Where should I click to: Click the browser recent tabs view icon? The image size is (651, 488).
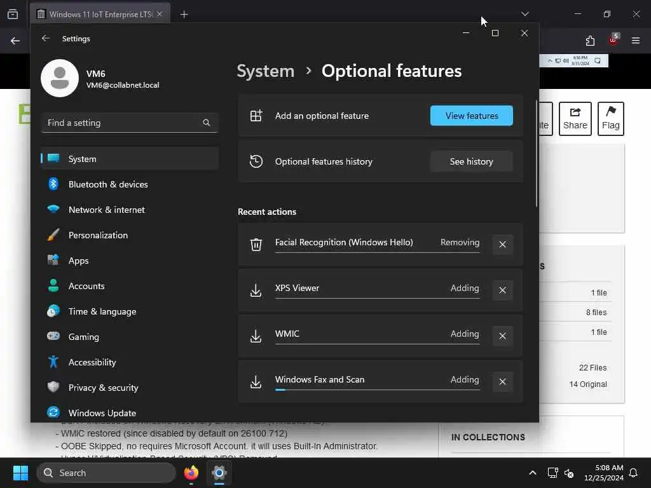(13, 14)
